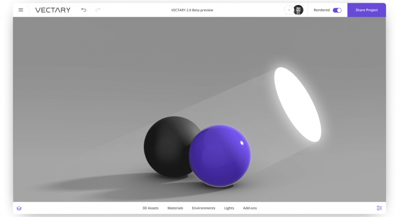Select the white glowing disc light

(x=297, y=105)
